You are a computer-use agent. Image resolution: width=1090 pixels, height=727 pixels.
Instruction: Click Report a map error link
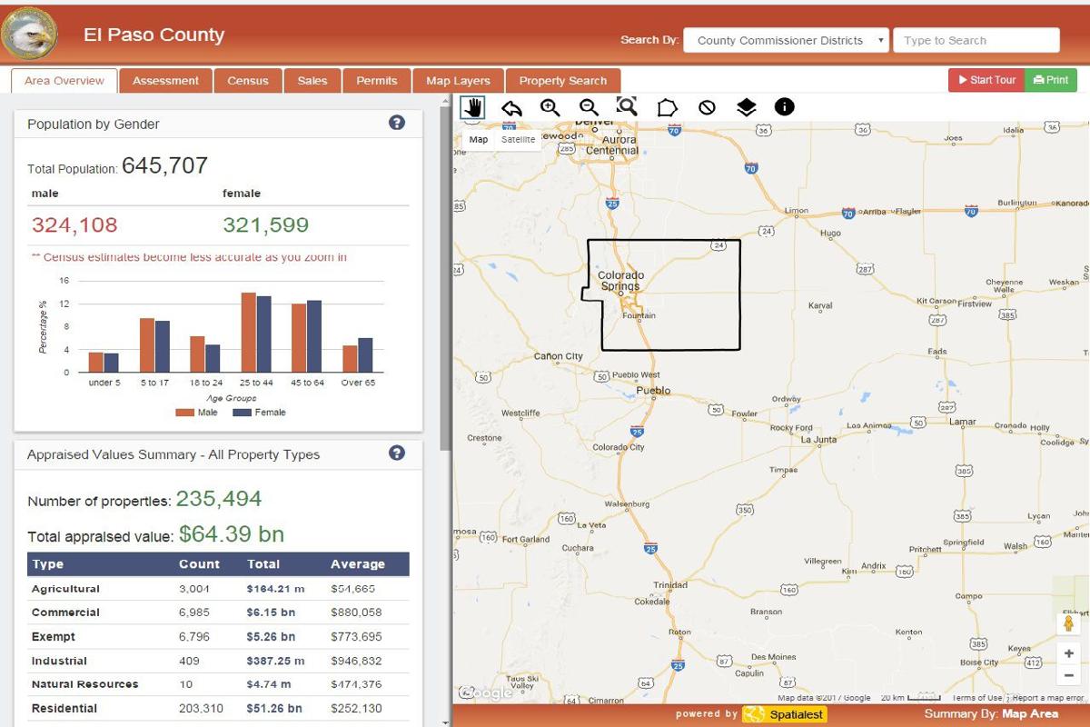point(1047,698)
